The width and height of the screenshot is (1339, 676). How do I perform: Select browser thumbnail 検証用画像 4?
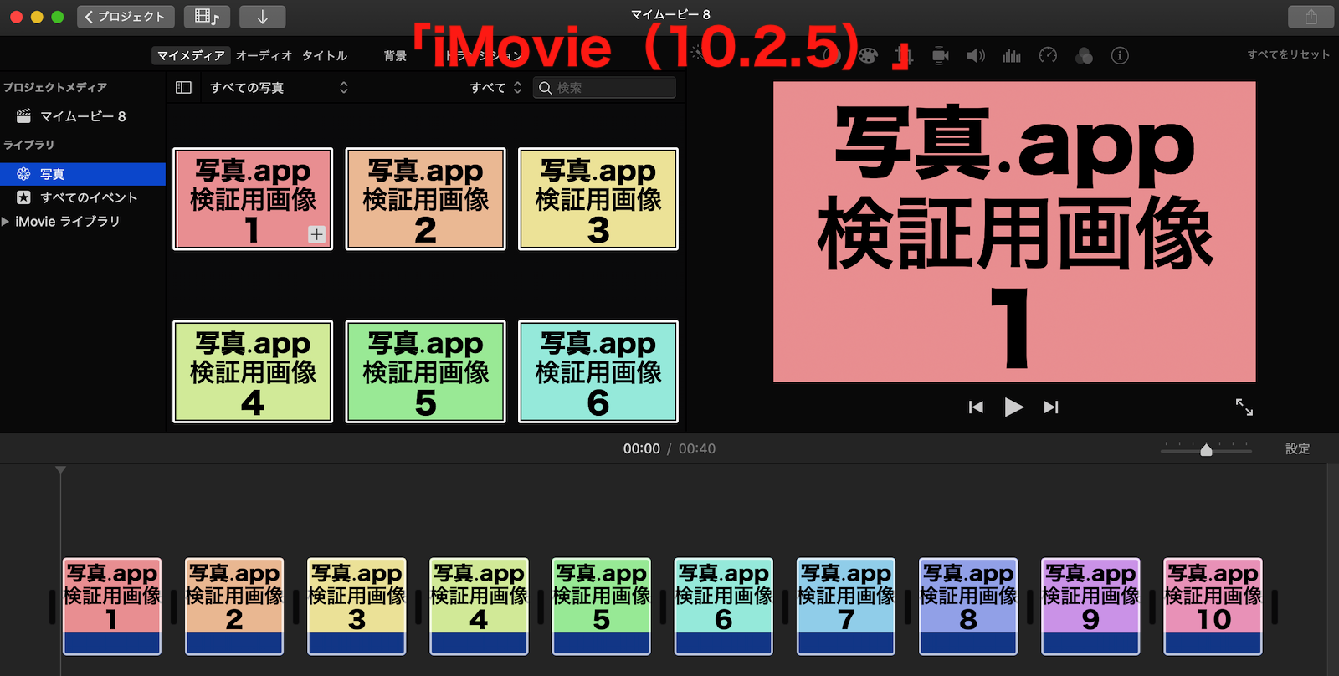click(253, 371)
